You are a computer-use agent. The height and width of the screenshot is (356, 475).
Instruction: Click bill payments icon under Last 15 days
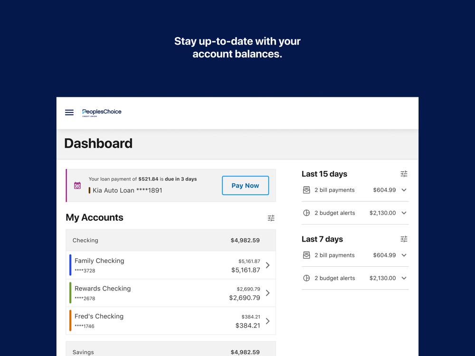tap(306, 190)
